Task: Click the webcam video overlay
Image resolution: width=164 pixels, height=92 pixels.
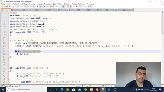Action: point(138,74)
